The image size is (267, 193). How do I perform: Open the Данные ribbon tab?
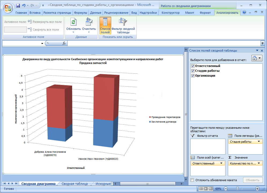95,13
